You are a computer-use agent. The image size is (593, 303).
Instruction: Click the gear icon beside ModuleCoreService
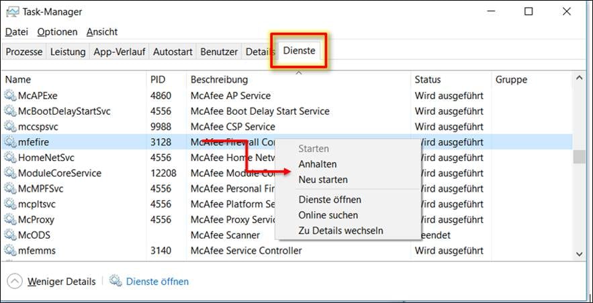tap(10, 173)
